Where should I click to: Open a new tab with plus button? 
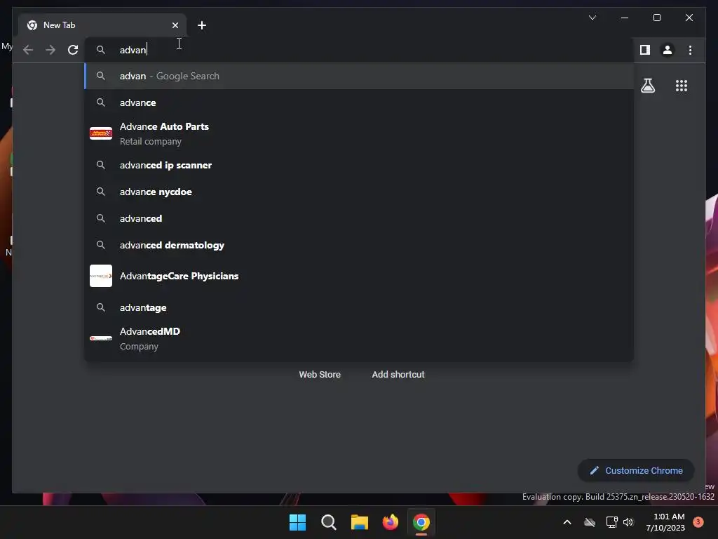pos(201,25)
